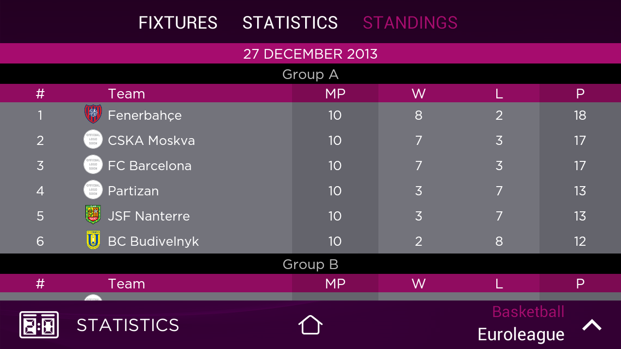This screenshot has width=621, height=349.
Task: Open the CSKA Moskva team name
Action: click(151, 140)
